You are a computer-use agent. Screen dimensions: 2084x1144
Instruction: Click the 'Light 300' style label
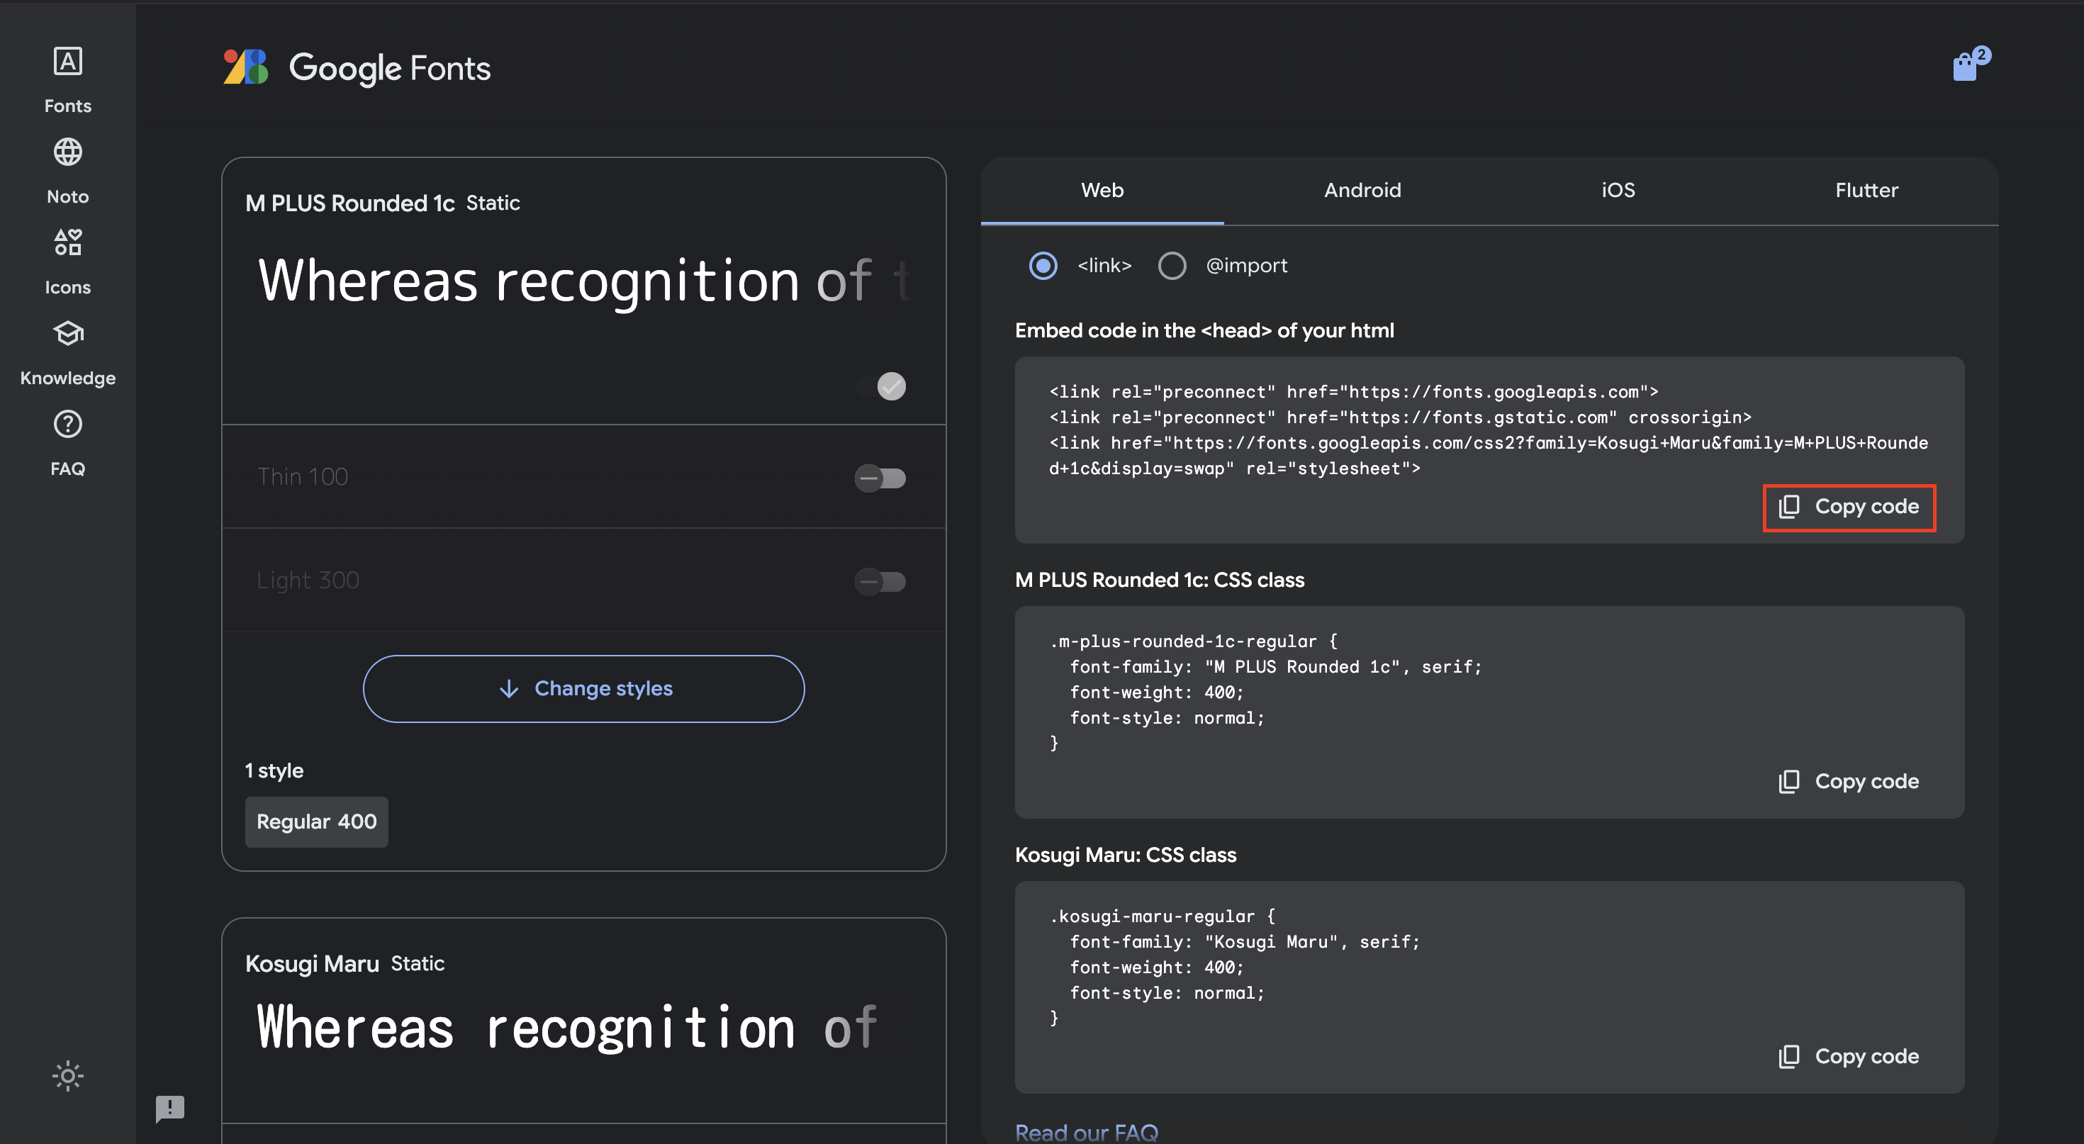308,580
